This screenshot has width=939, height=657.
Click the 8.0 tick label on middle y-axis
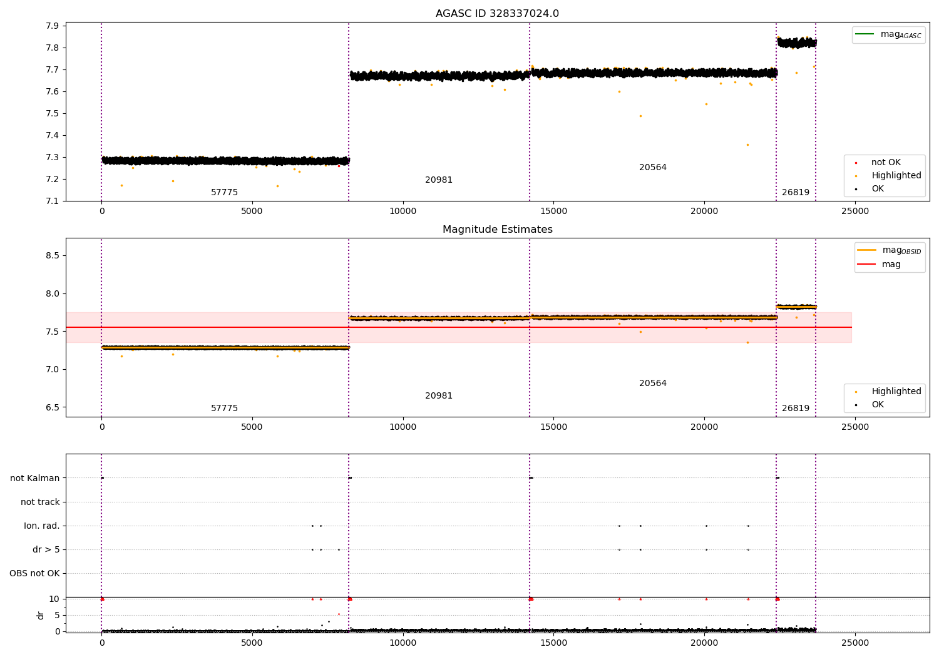click(x=52, y=294)
